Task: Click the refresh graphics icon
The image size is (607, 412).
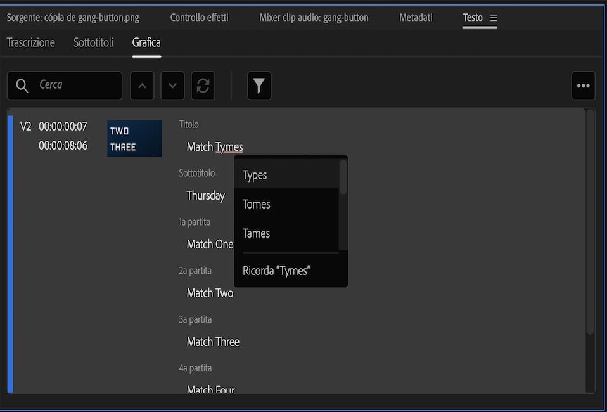Action: pos(203,86)
